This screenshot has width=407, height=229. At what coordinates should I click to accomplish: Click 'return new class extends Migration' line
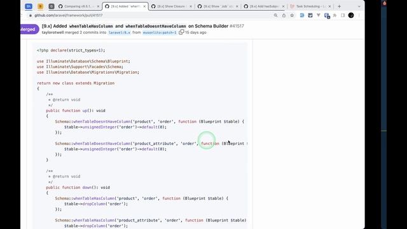pos(76,83)
